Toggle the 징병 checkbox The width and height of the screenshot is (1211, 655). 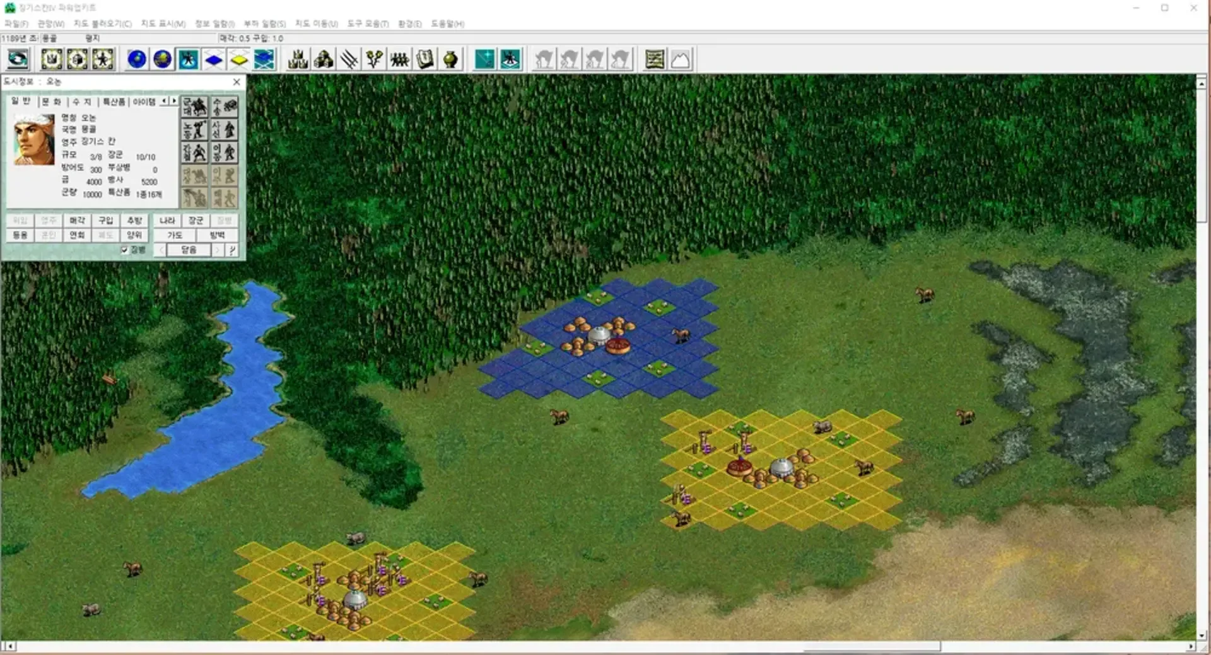(x=125, y=250)
